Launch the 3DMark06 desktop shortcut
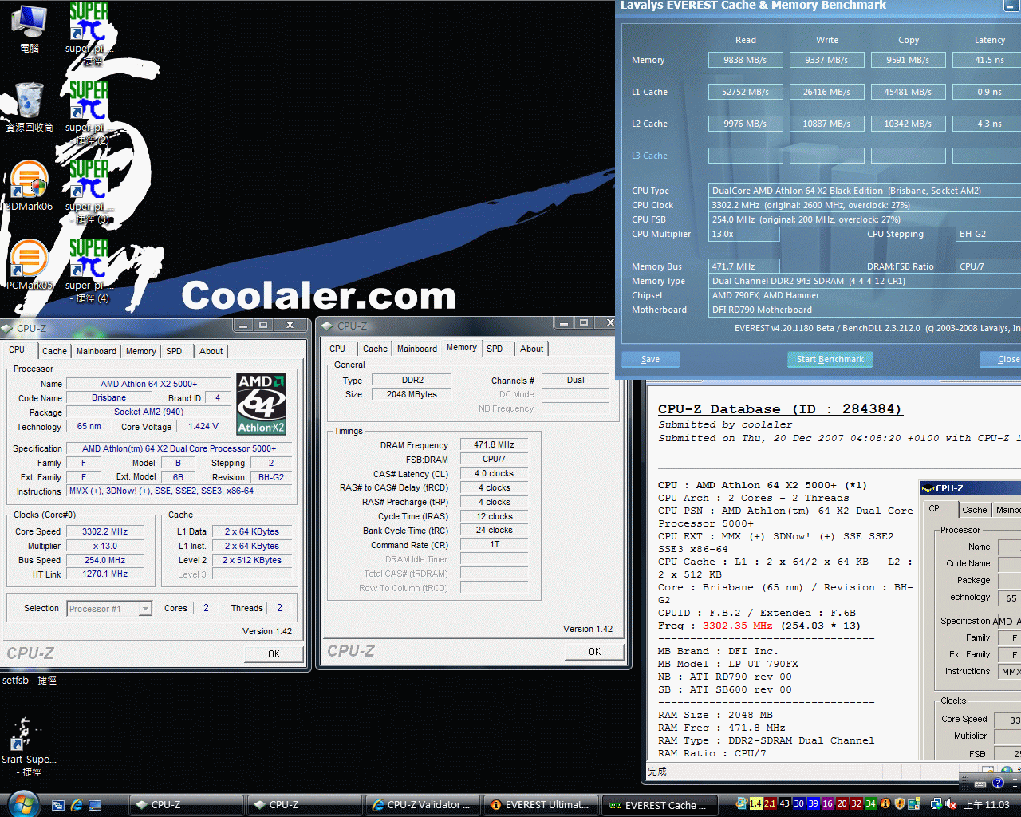Viewport: 1021px width, 817px height. click(x=29, y=186)
